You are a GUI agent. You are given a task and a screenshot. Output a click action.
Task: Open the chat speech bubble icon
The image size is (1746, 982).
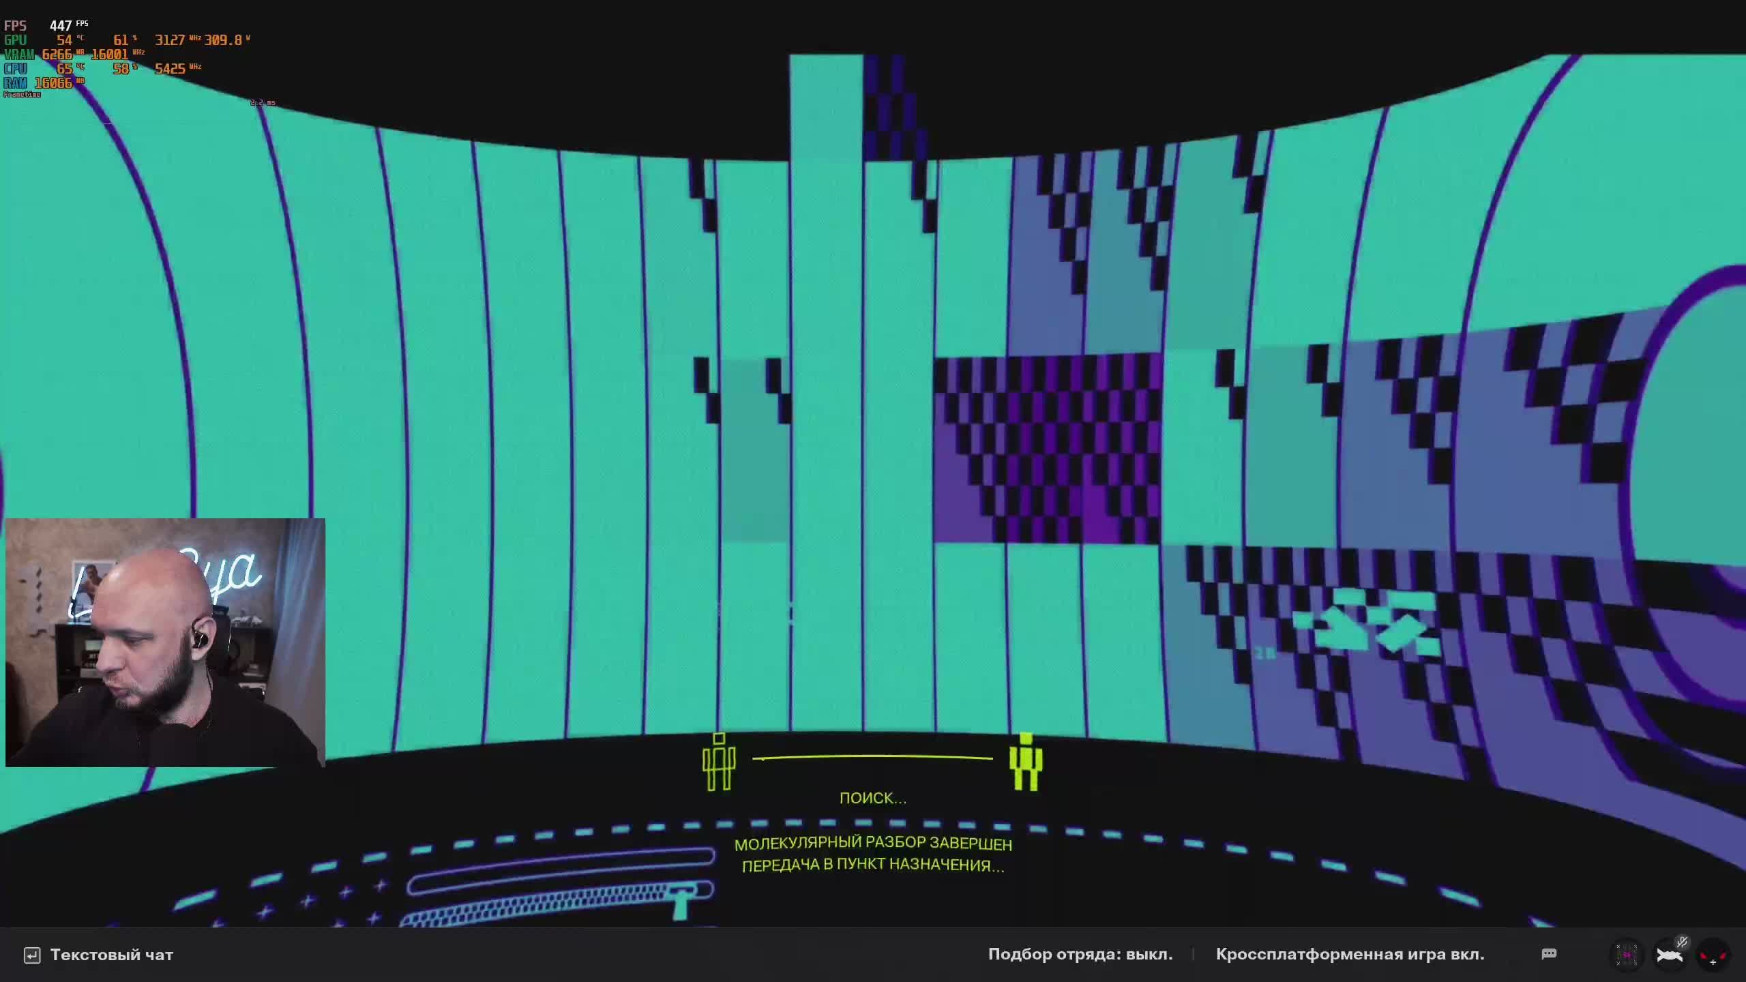(x=1549, y=953)
